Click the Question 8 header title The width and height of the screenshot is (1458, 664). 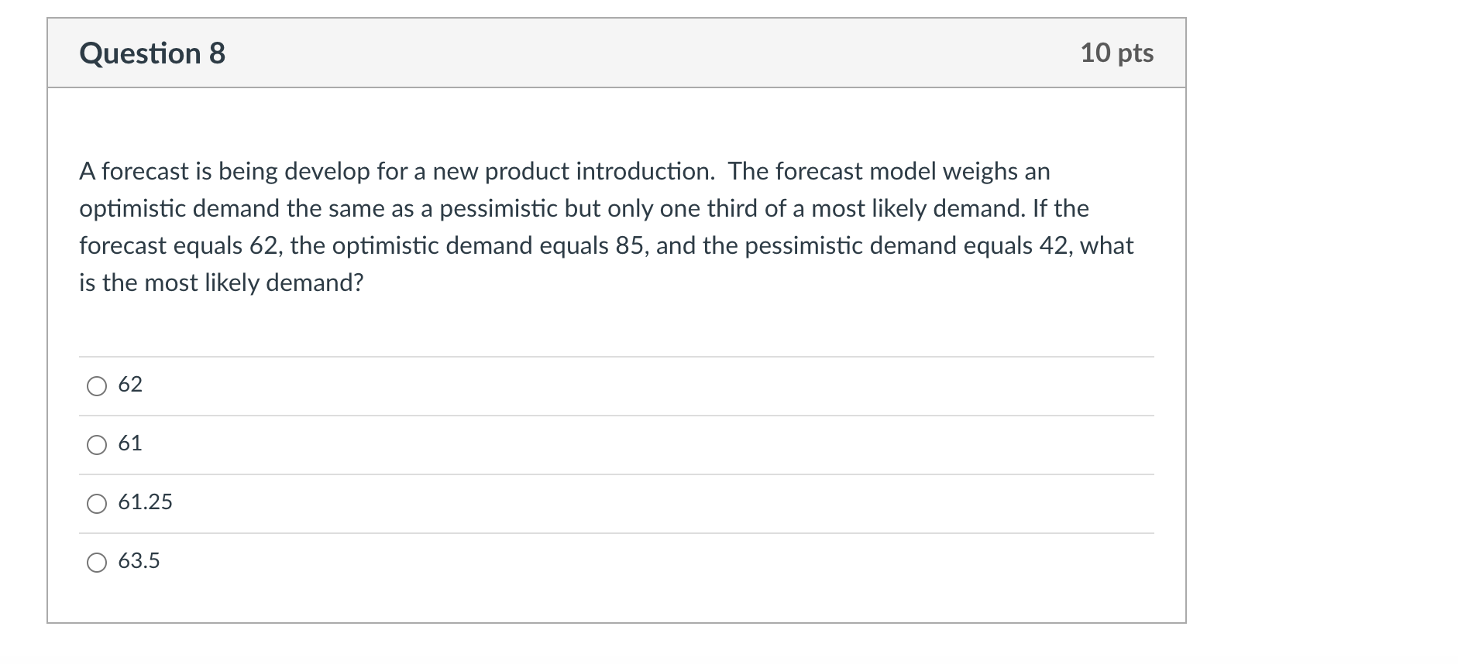(152, 53)
